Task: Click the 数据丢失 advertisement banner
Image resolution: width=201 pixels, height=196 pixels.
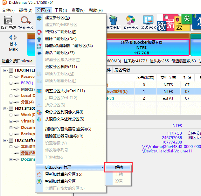Action: tap(179, 22)
